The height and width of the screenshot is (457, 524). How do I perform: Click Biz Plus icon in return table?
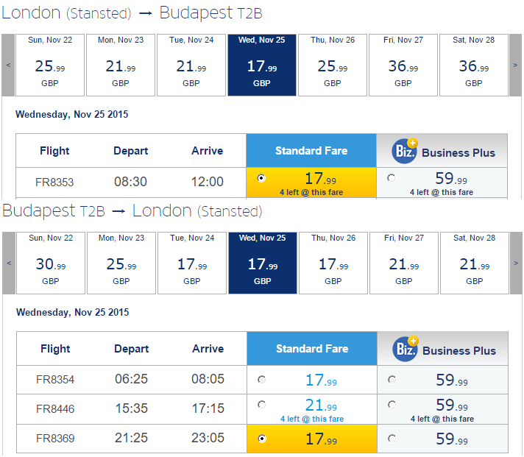(x=406, y=349)
